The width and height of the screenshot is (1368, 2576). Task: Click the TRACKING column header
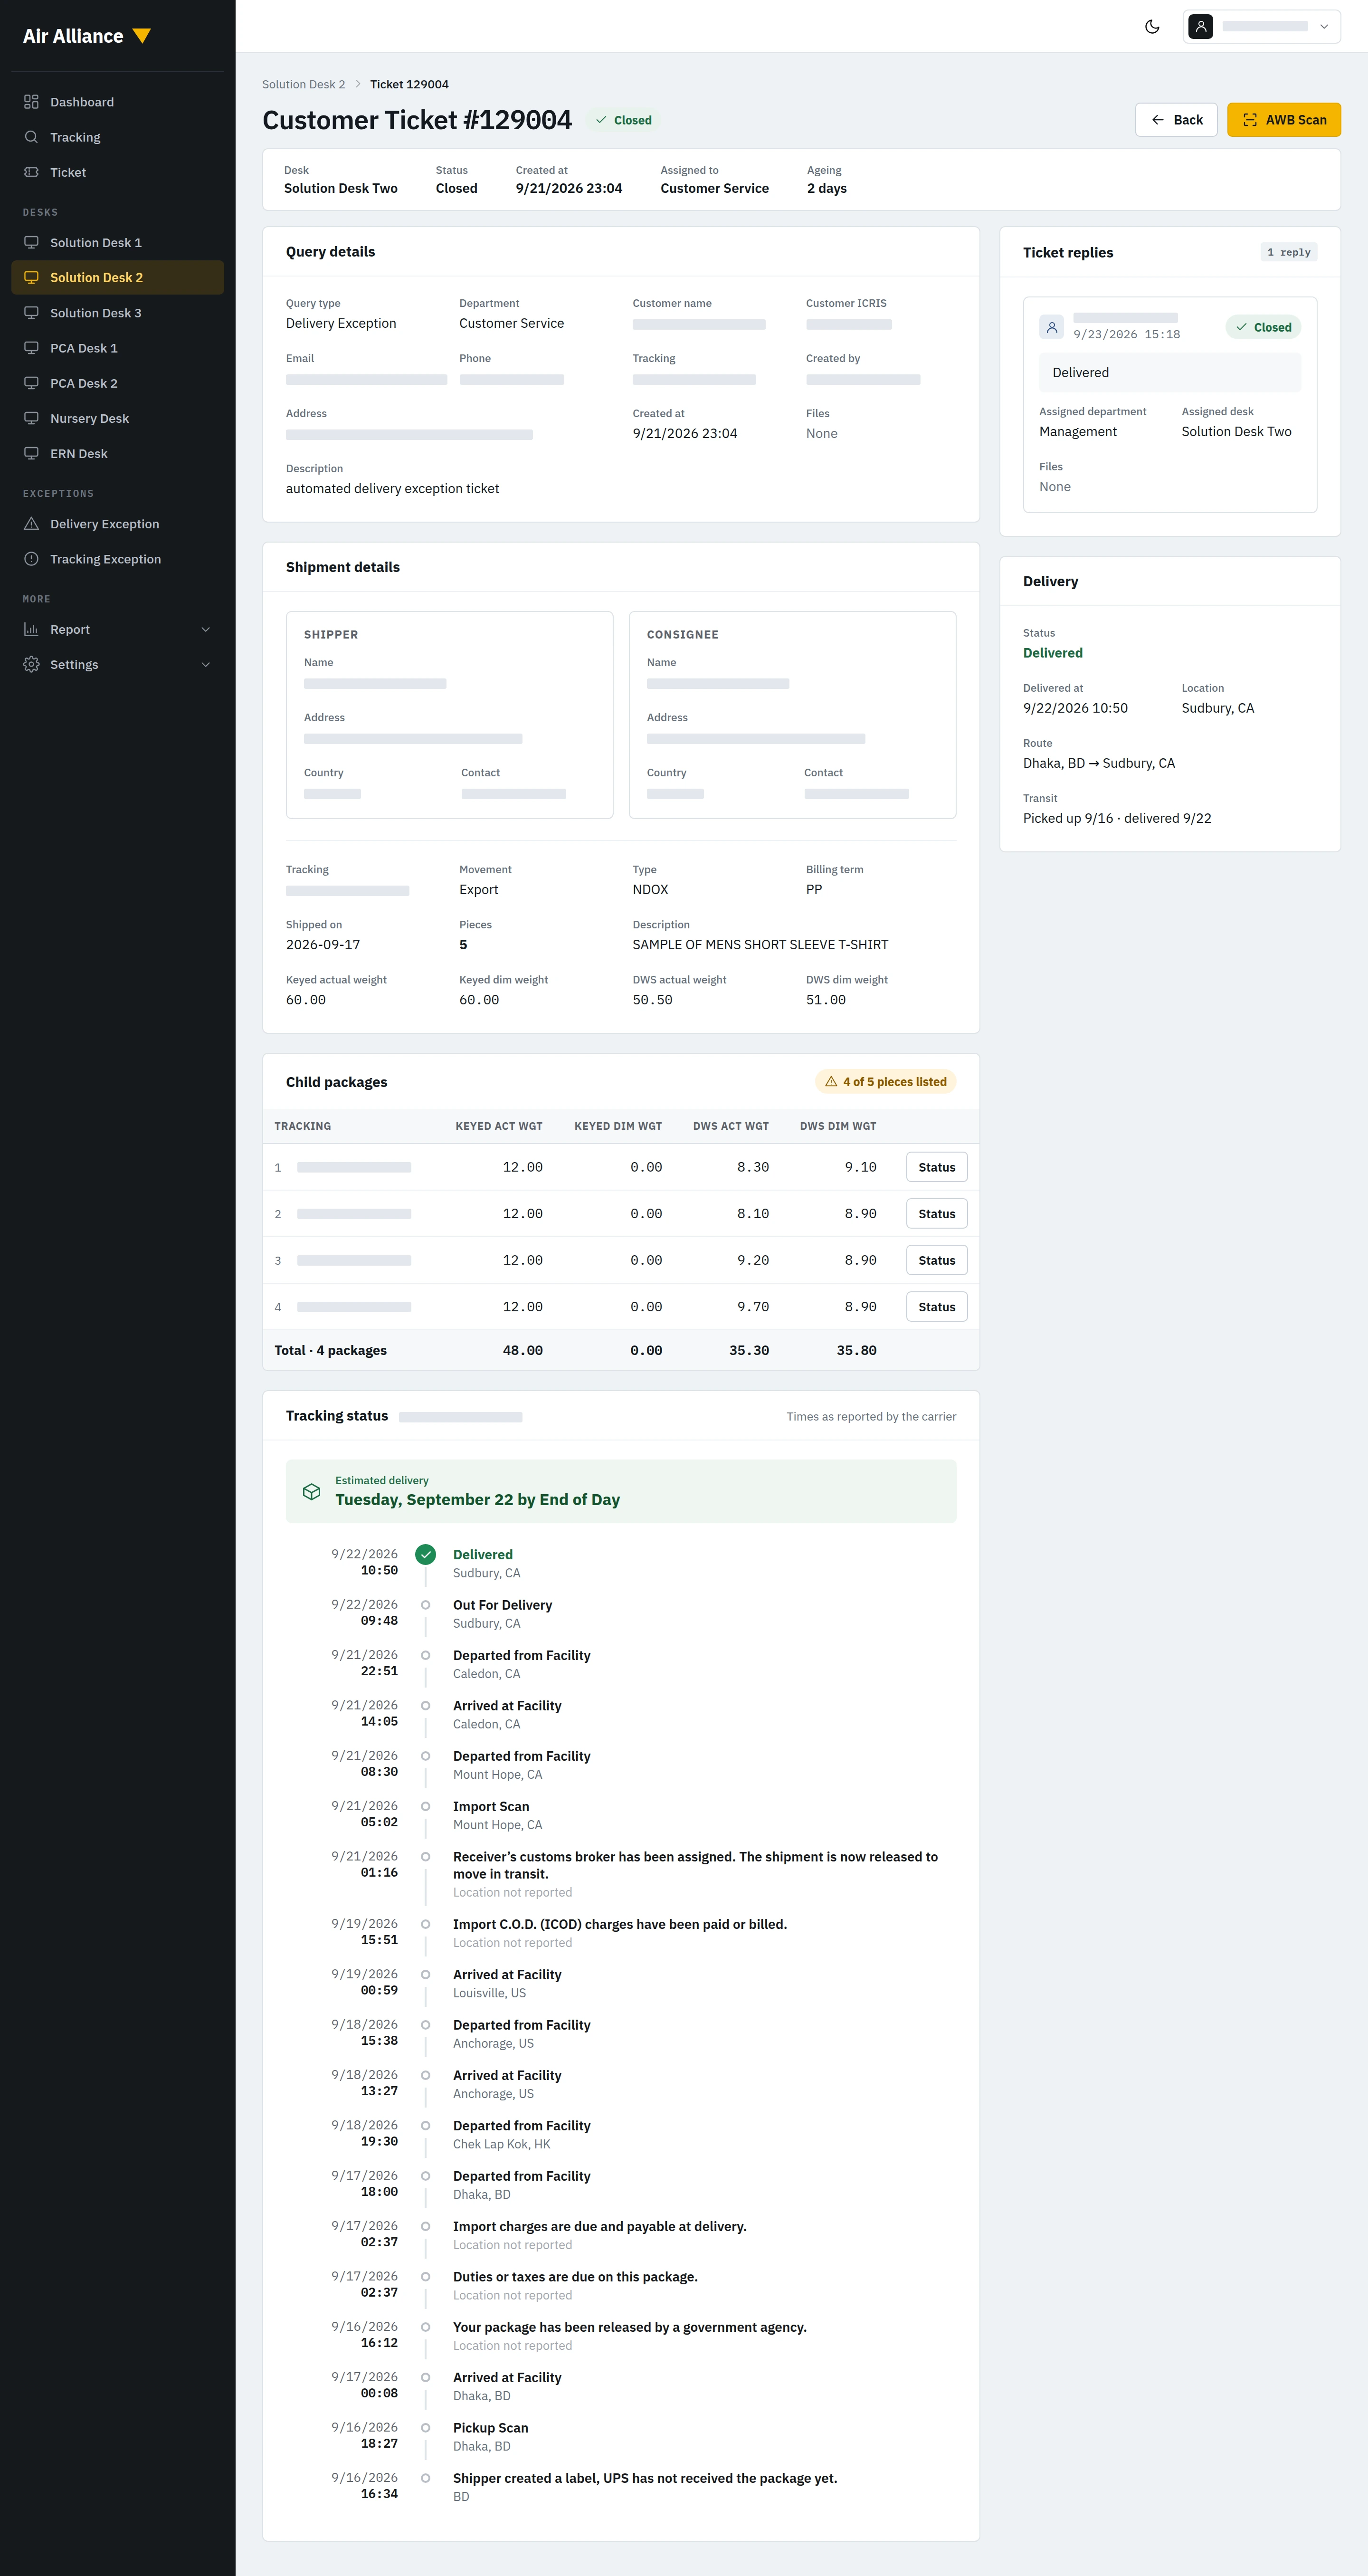(x=302, y=1126)
